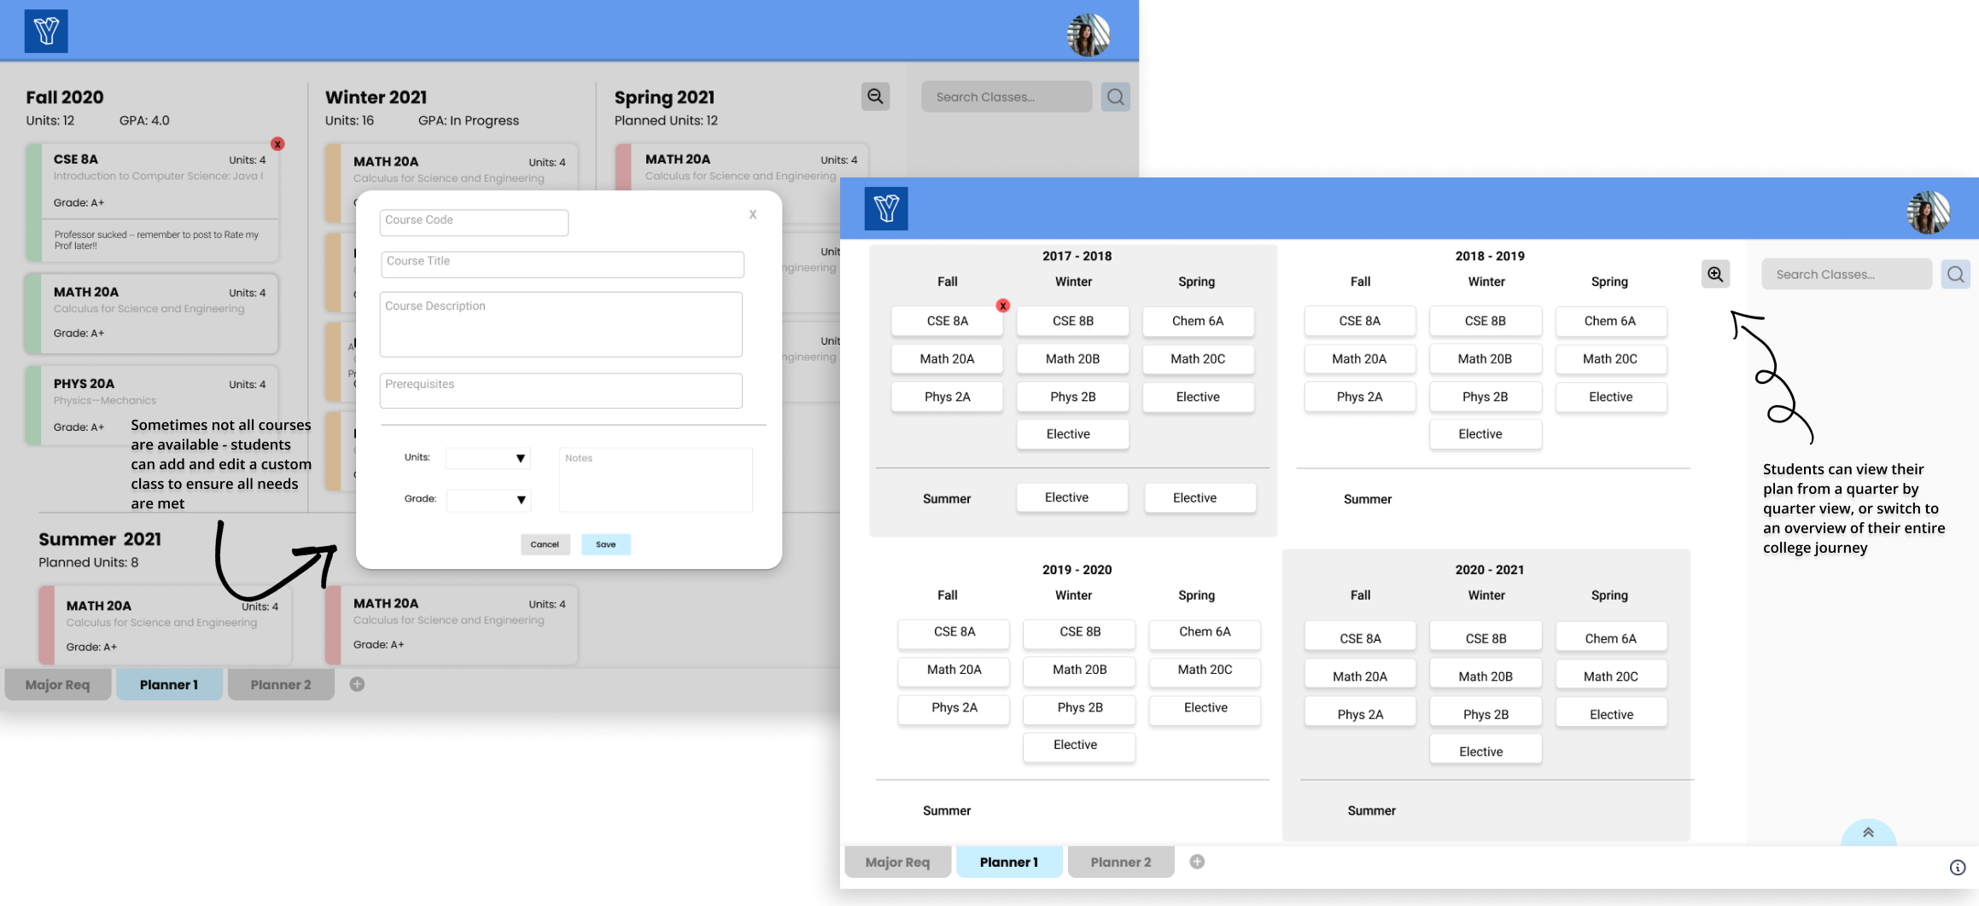Click the info icon at front window bottom
The image size is (1979, 906).
click(1958, 868)
